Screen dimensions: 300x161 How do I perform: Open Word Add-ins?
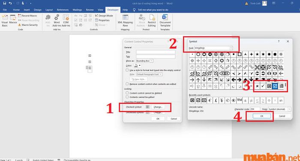pos(57,21)
